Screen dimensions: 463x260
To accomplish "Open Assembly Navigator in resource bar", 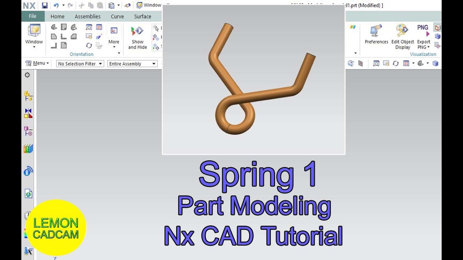I will (28, 96).
